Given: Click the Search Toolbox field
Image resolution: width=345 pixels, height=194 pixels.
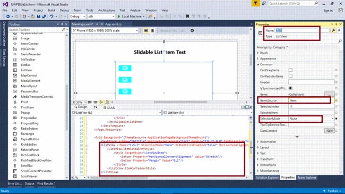Looking at the screenshot, I should click(35, 30).
